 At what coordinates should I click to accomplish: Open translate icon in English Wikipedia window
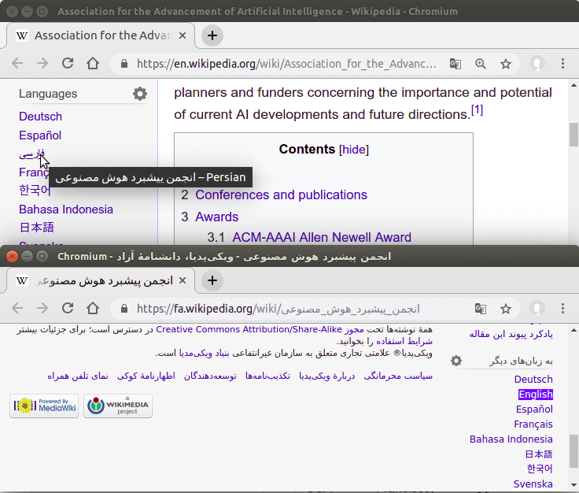(455, 64)
